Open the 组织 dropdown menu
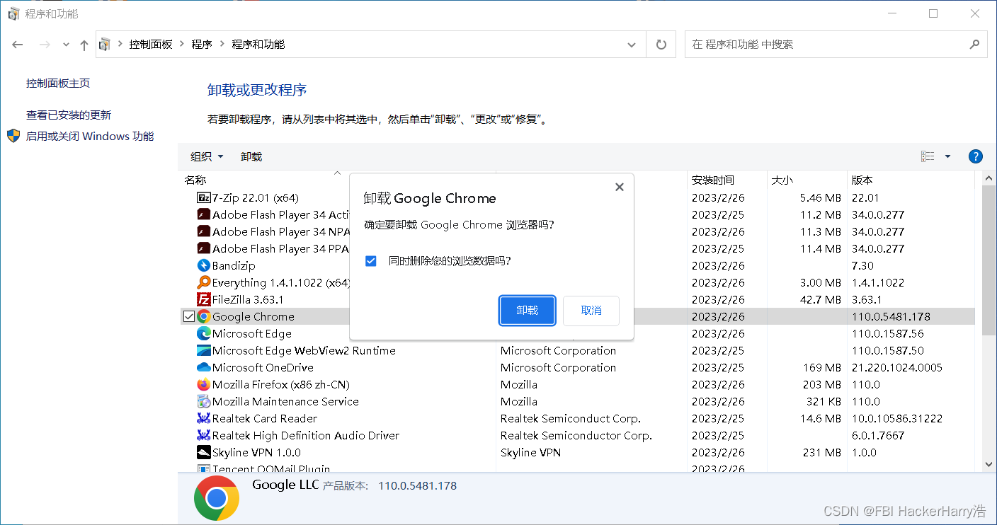Viewport: 997px width, 525px height. (207, 156)
